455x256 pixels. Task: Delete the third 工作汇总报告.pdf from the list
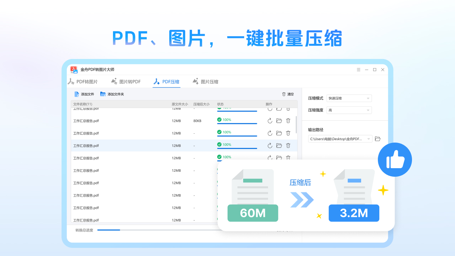288,133
